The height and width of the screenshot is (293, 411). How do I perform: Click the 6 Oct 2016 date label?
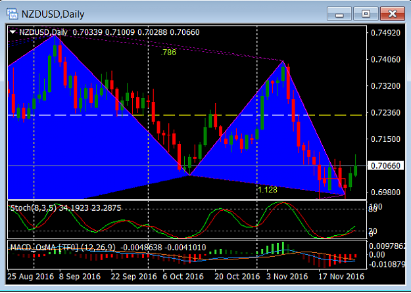click(x=183, y=277)
